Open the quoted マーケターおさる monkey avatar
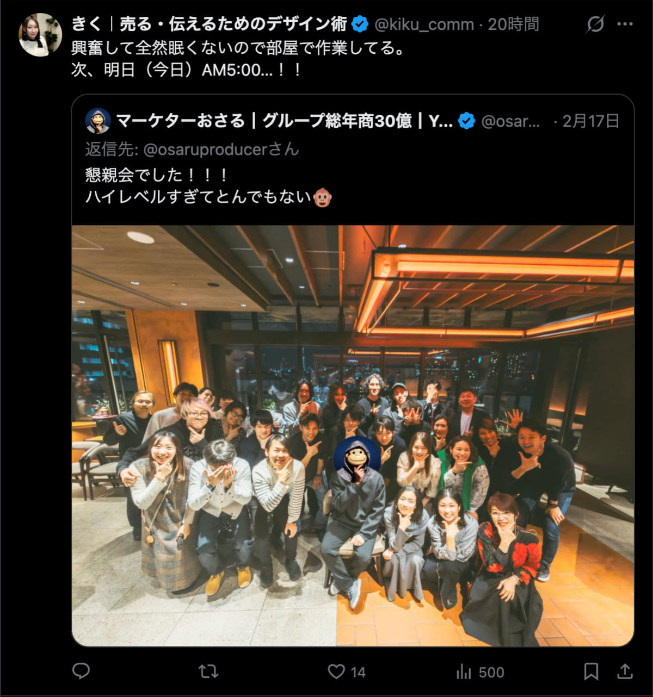The height and width of the screenshot is (697, 653). 98,121
